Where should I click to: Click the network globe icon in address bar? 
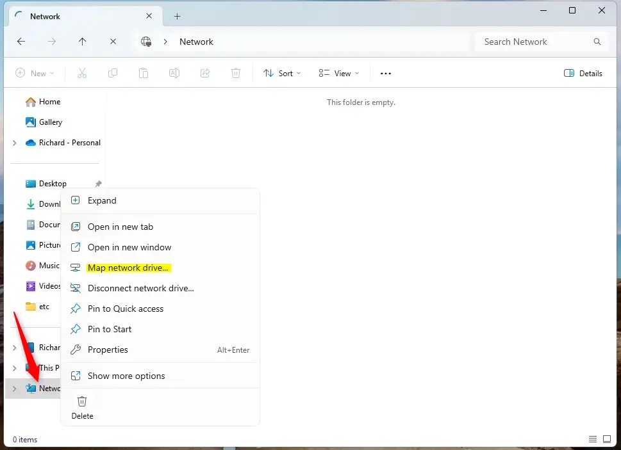[x=146, y=42]
